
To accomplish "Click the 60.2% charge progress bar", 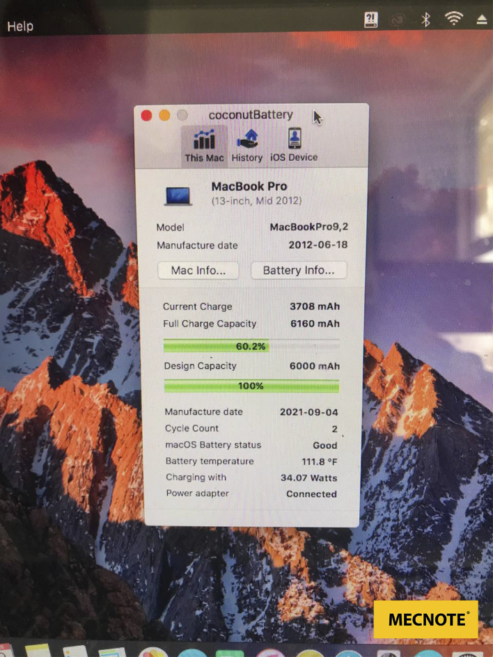I will pos(251,346).
